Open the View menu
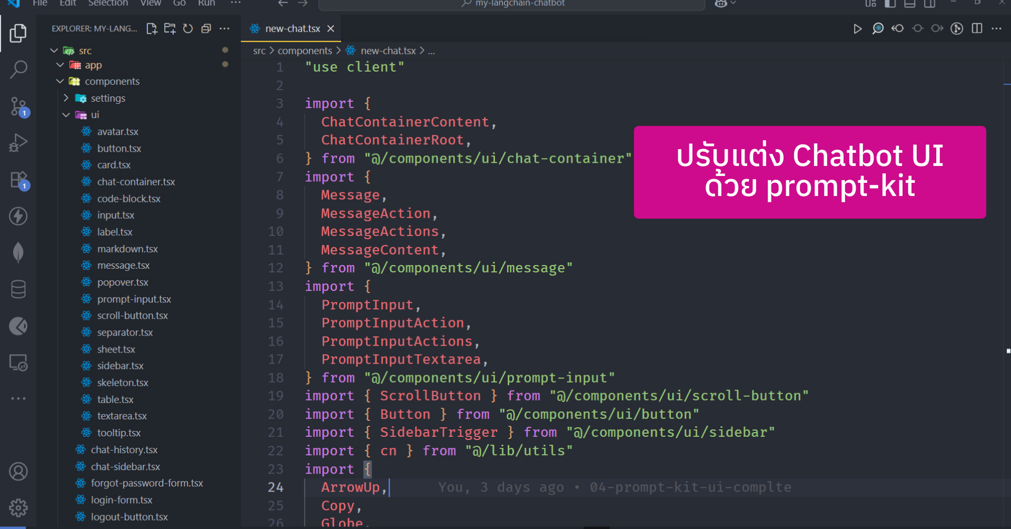This screenshot has width=1011, height=529. coord(151,3)
